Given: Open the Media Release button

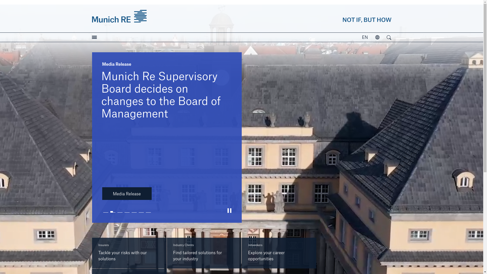Looking at the screenshot, I should click(127, 194).
